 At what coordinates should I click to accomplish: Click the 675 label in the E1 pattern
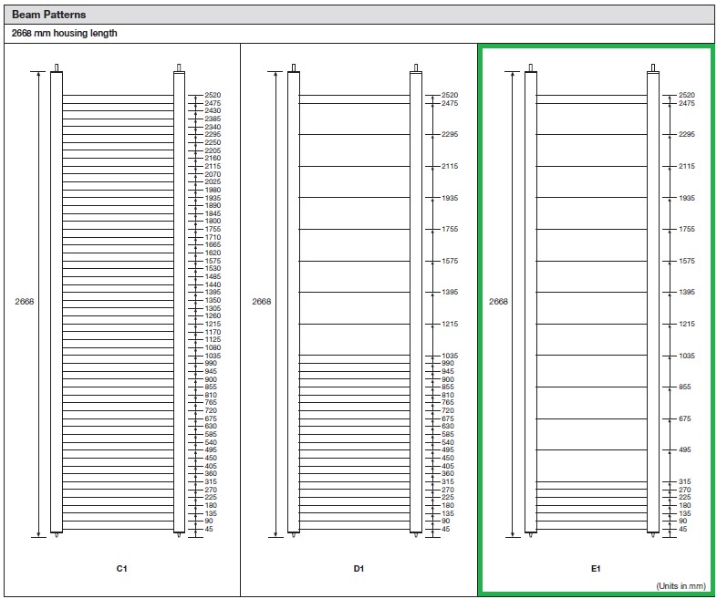(x=685, y=419)
